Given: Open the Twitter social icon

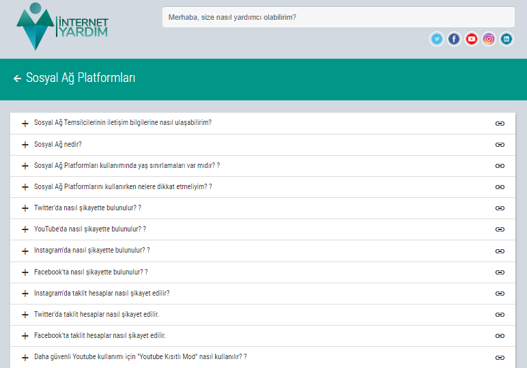Looking at the screenshot, I should point(437,40).
